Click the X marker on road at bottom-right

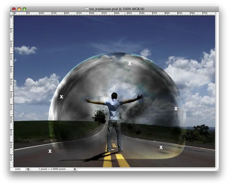pos(161,147)
